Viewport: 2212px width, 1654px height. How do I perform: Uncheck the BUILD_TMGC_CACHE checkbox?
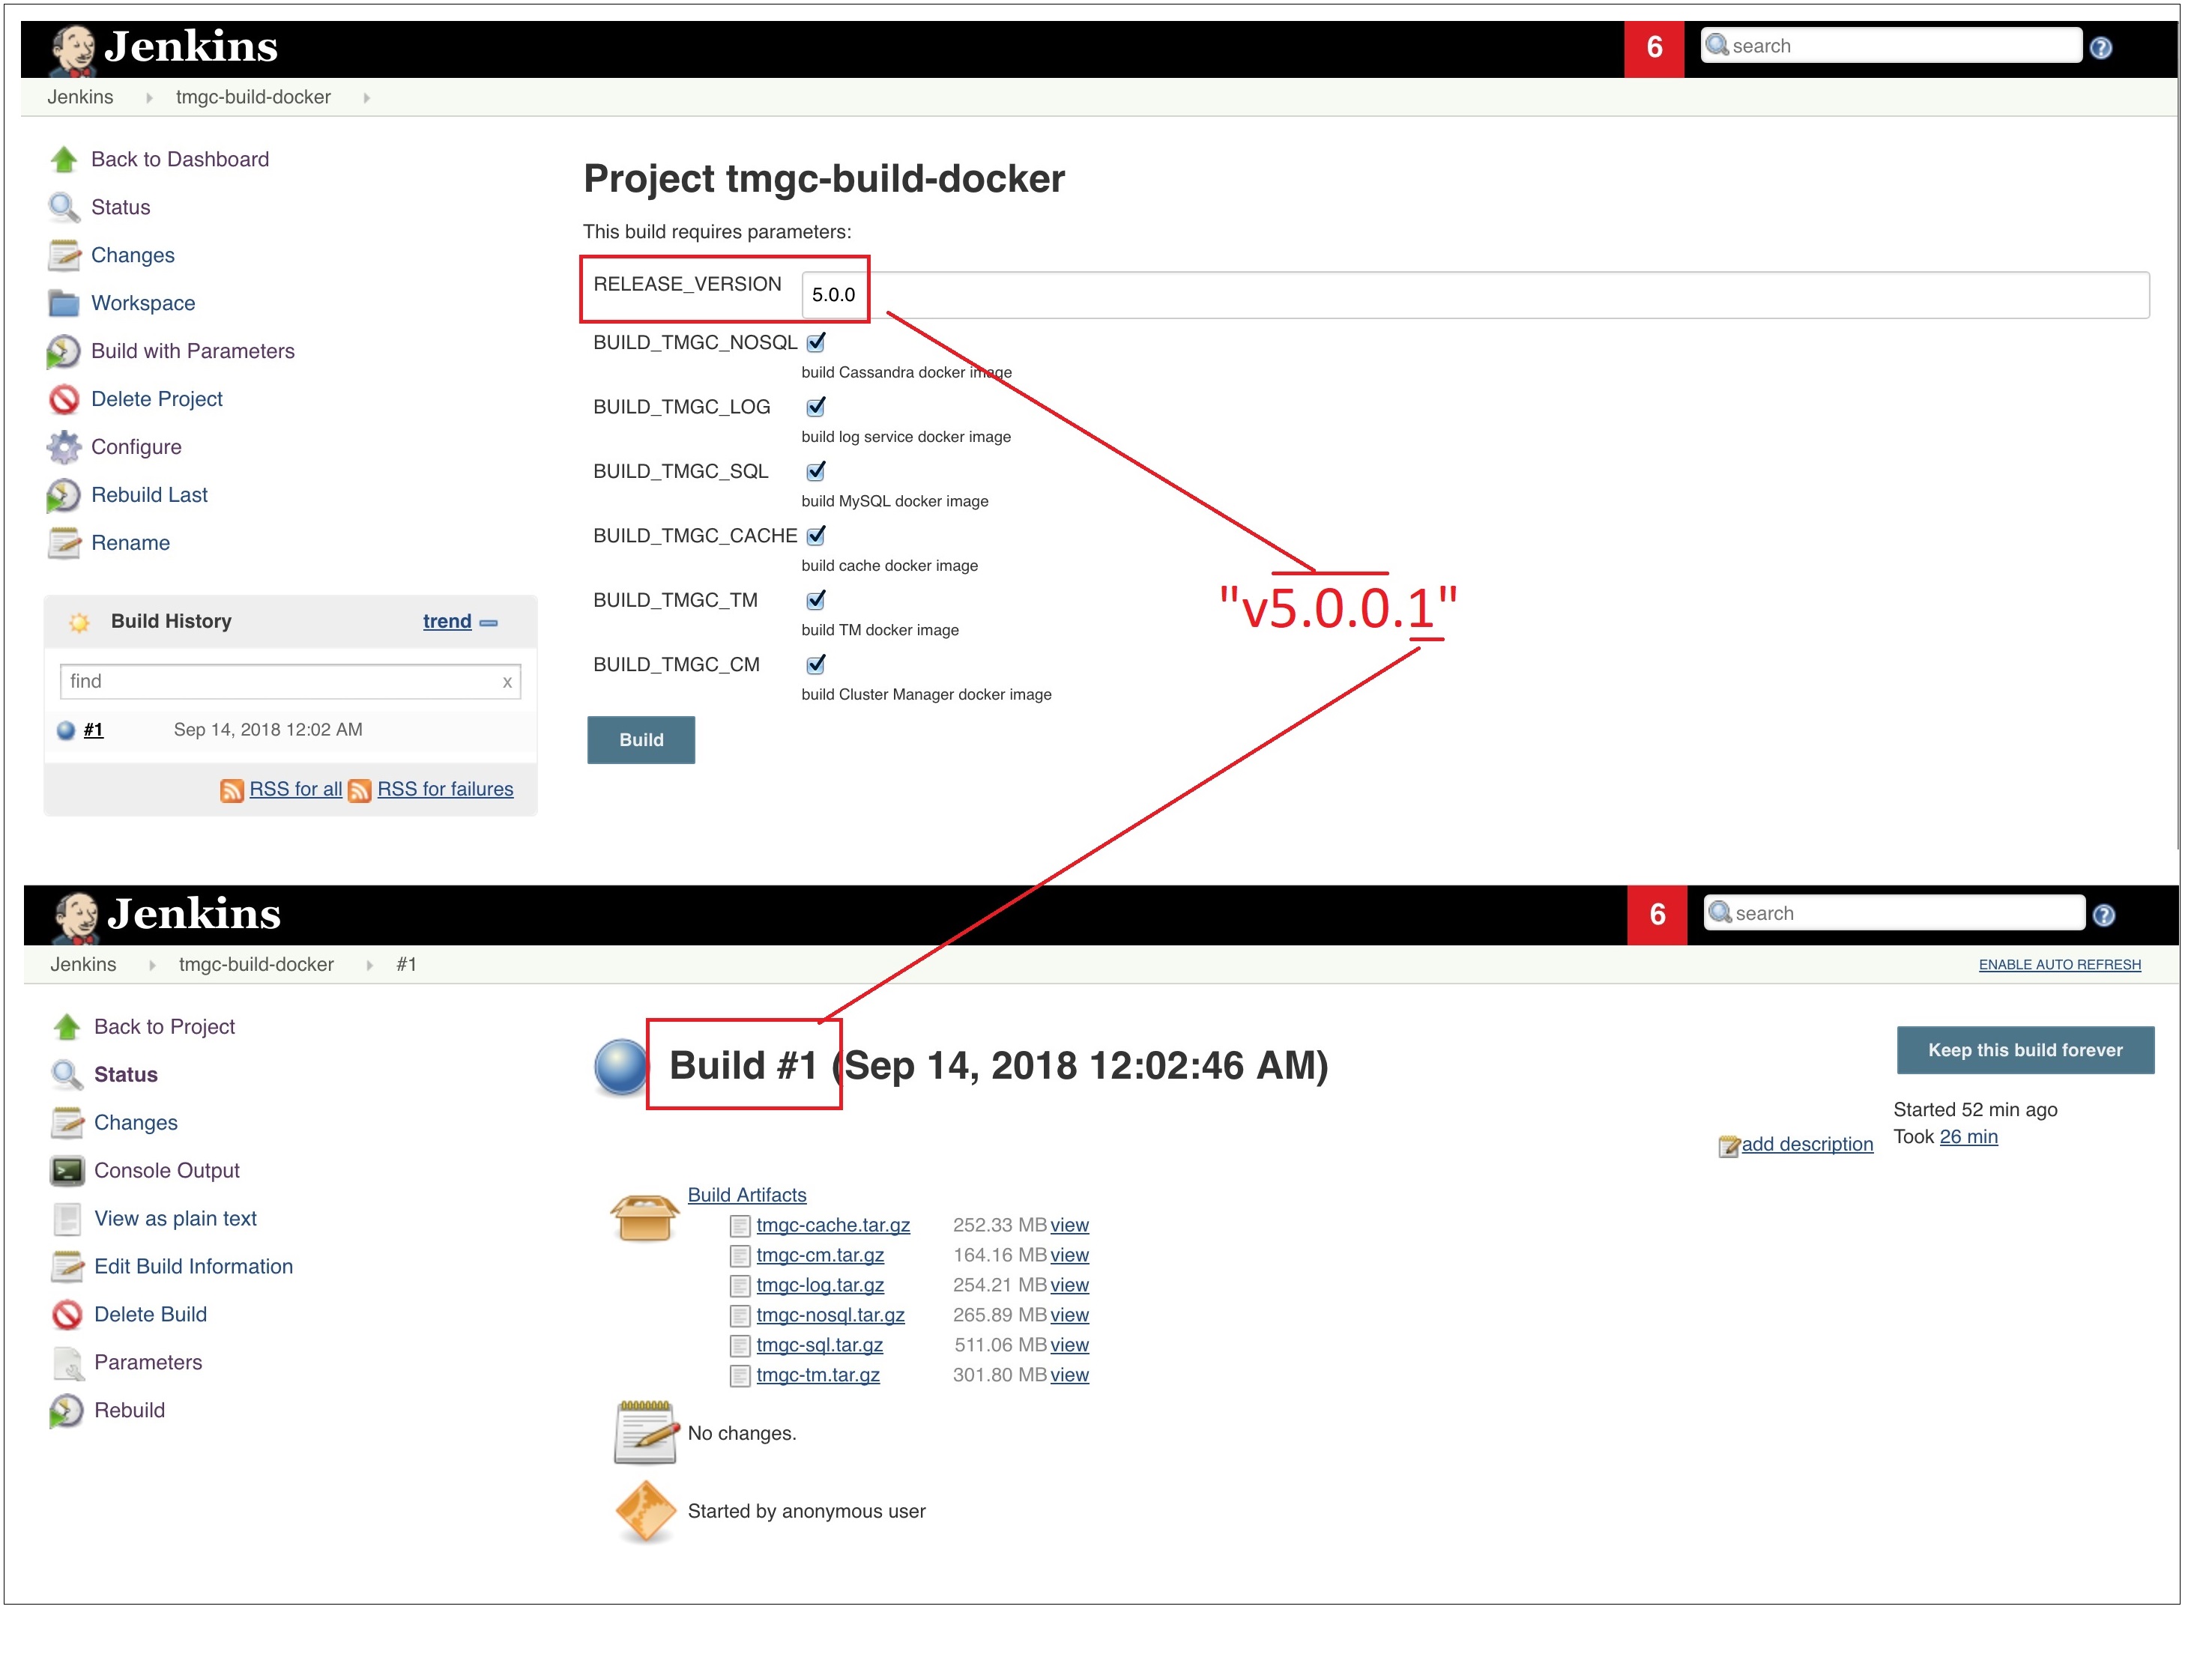click(817, 536)
